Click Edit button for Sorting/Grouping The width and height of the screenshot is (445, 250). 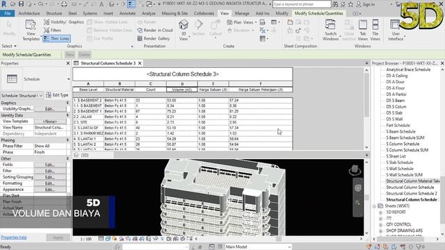(x=50, y=177)
